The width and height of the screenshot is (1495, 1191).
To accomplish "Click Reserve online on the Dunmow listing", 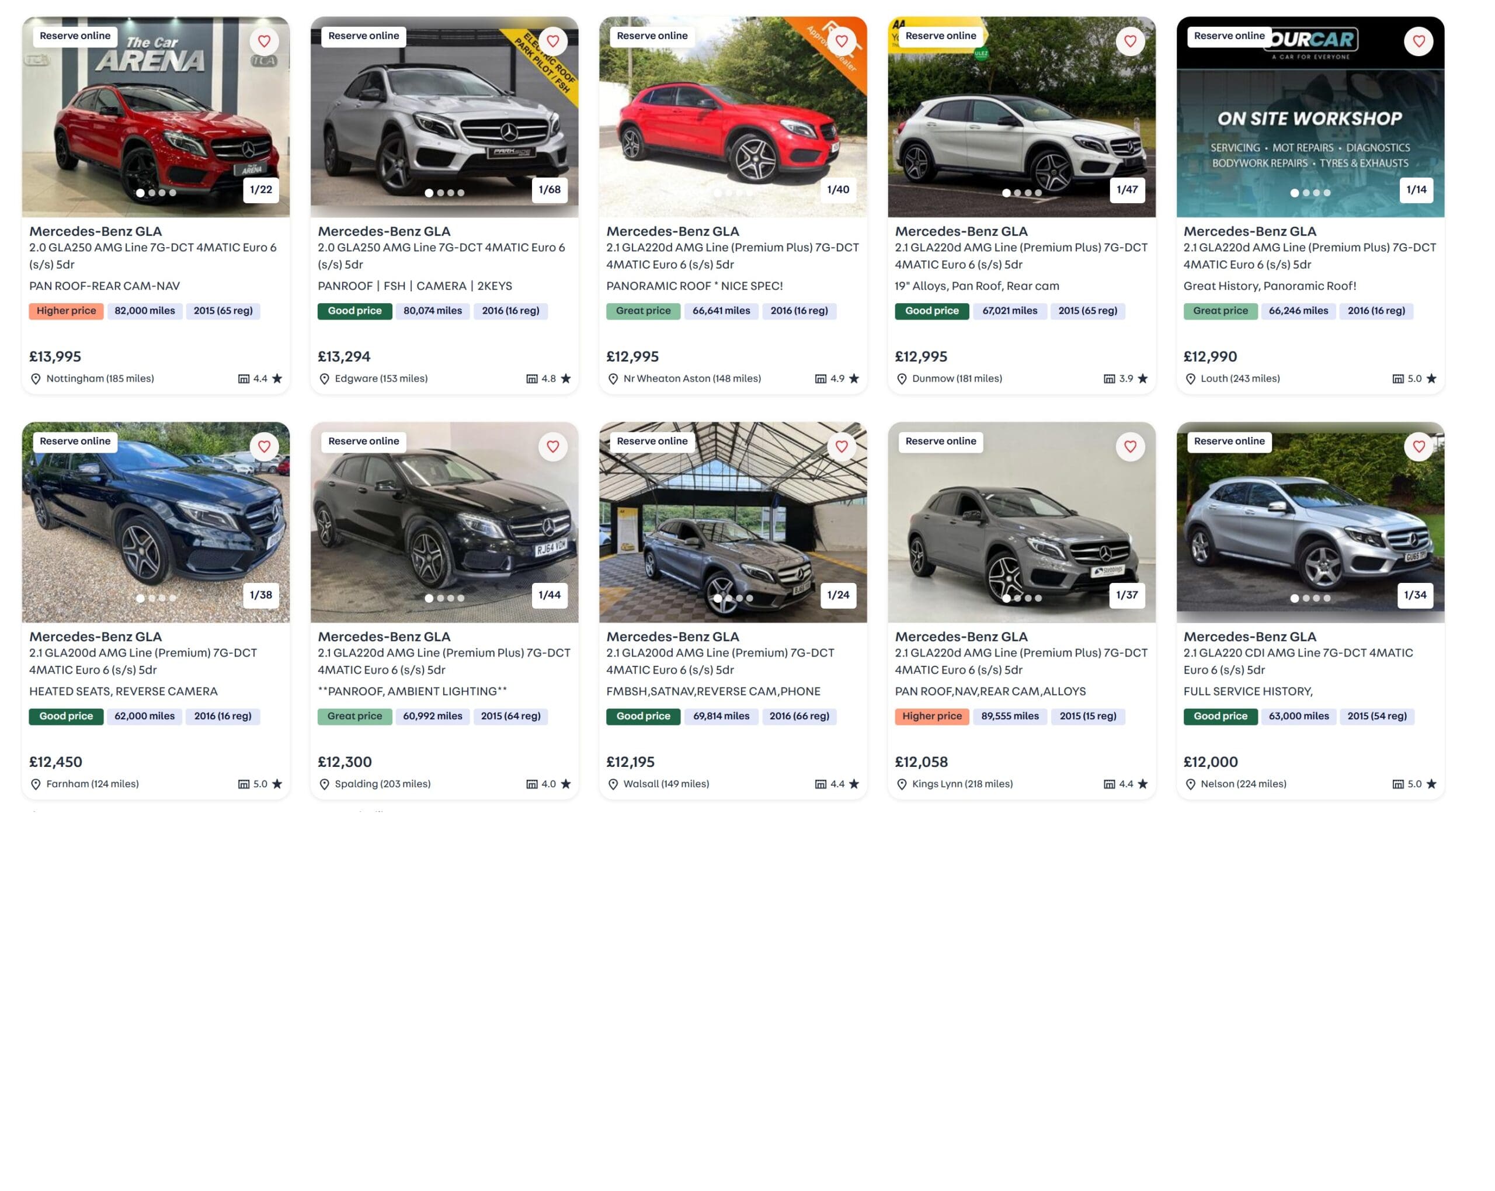I will (940, 36).
